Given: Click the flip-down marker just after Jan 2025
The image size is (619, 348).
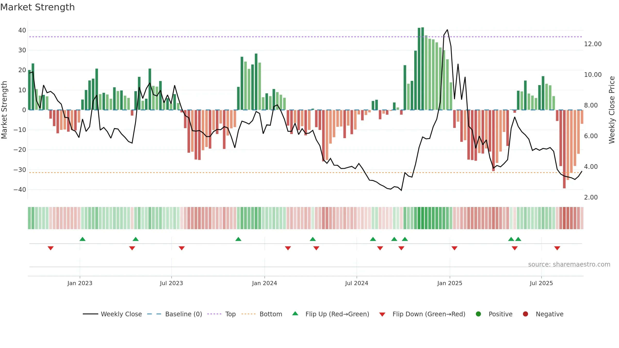Looking at the screenshot, I should [454, 248].
